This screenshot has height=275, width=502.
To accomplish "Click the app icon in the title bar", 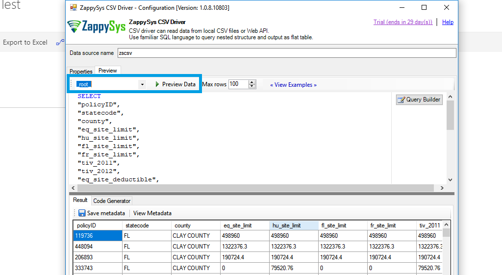I will click(x=74, y=8).
